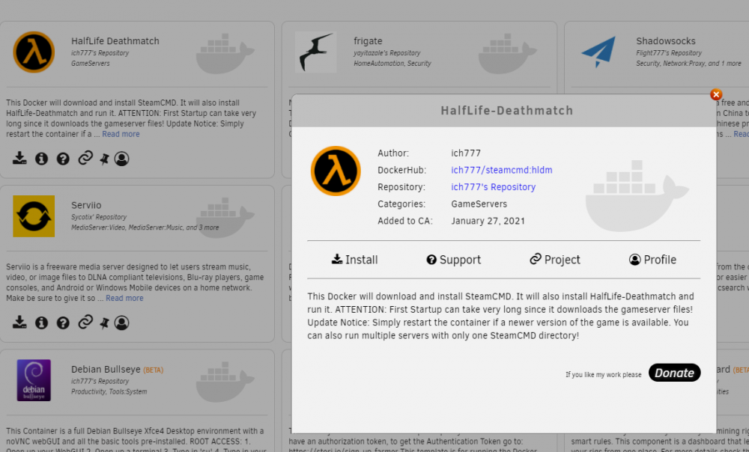749x452 pixels.
Task: Open Support in the HalfLife-Deathmatch popup
Action: (453, 260)
